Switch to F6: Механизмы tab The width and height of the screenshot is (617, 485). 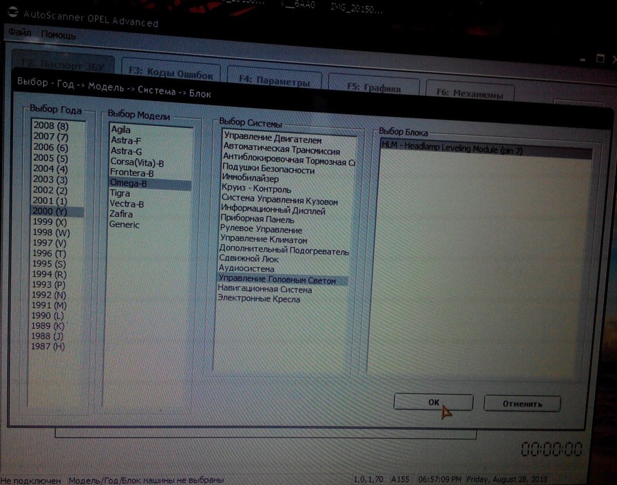pos(470,93)
